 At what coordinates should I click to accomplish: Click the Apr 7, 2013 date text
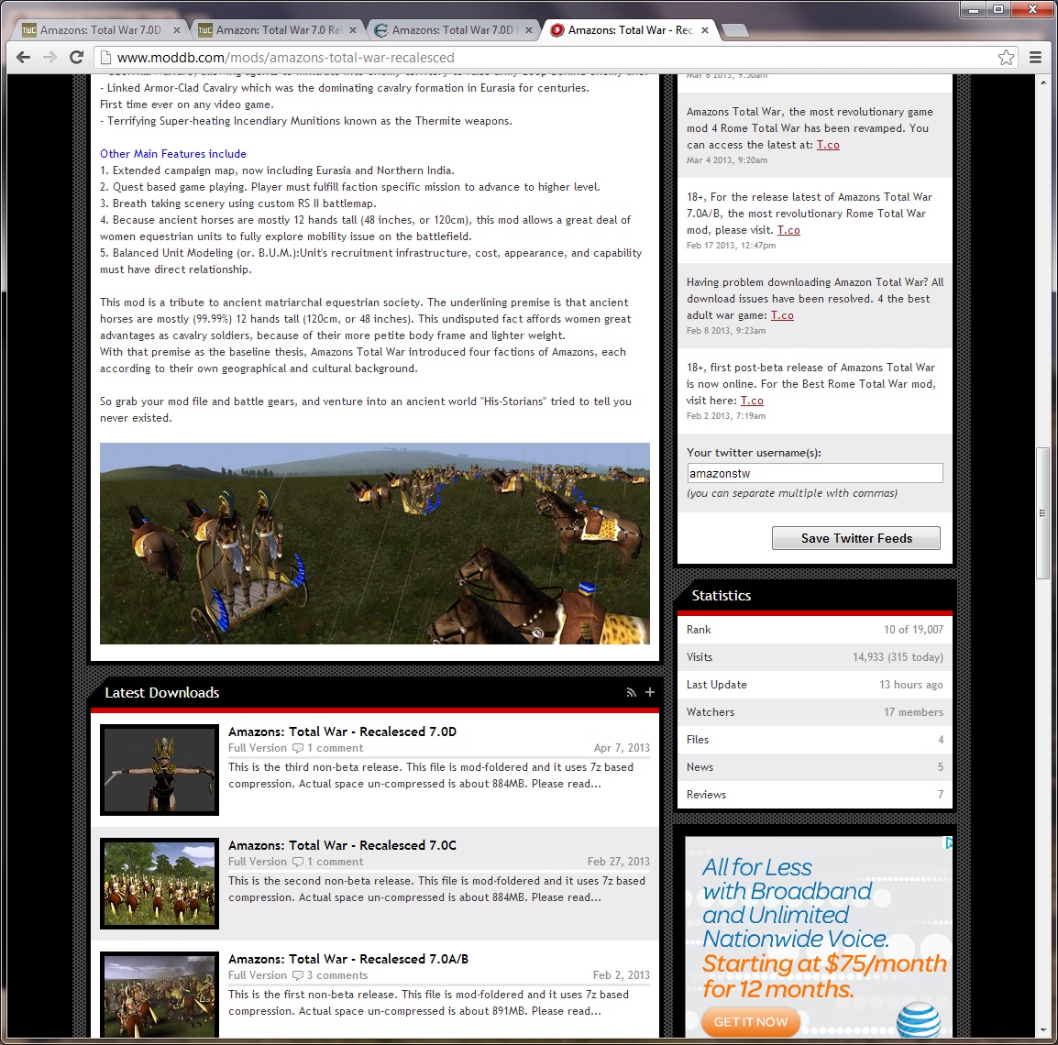[622, 747]
